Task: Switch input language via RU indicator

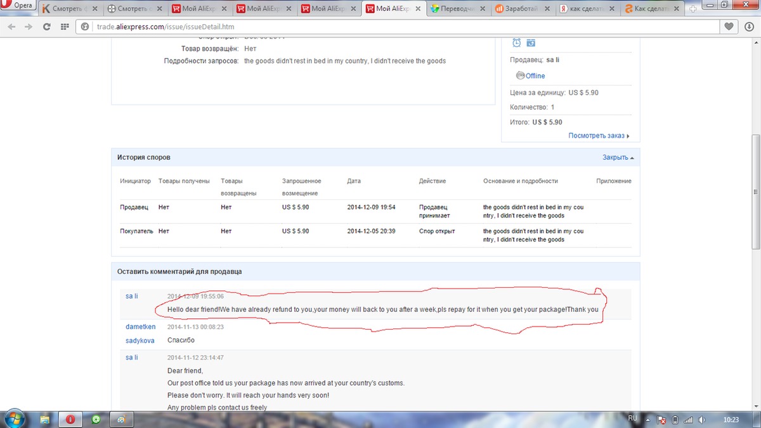Action: [632, 419]
